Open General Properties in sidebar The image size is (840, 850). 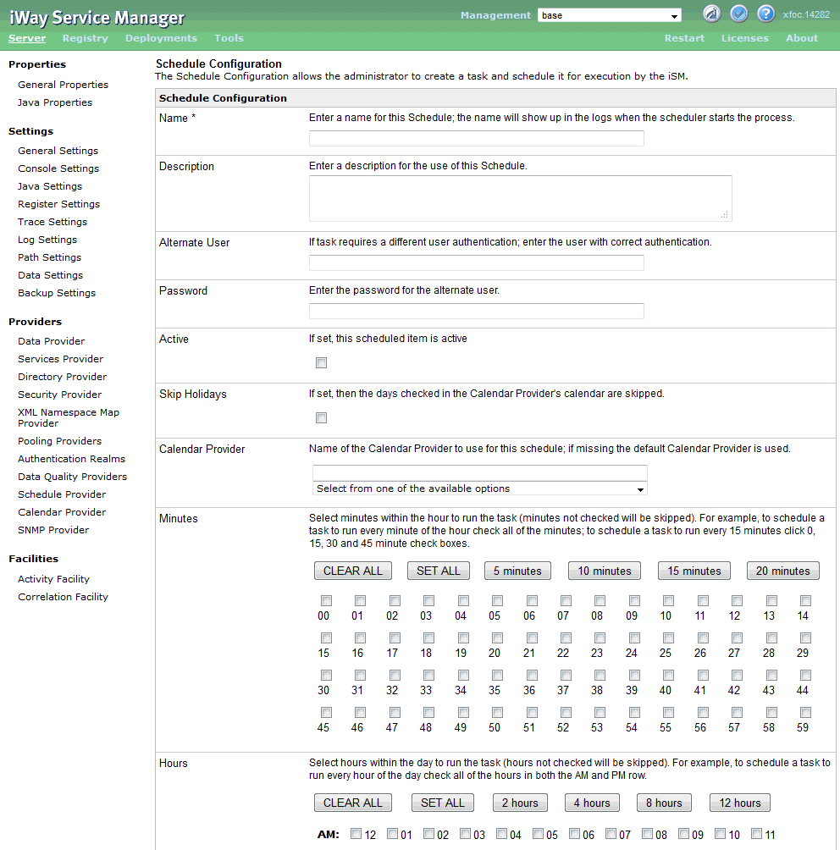[63, 85]
